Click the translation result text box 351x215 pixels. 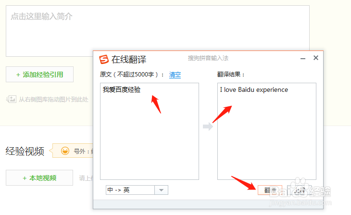[x=267, y=131]
